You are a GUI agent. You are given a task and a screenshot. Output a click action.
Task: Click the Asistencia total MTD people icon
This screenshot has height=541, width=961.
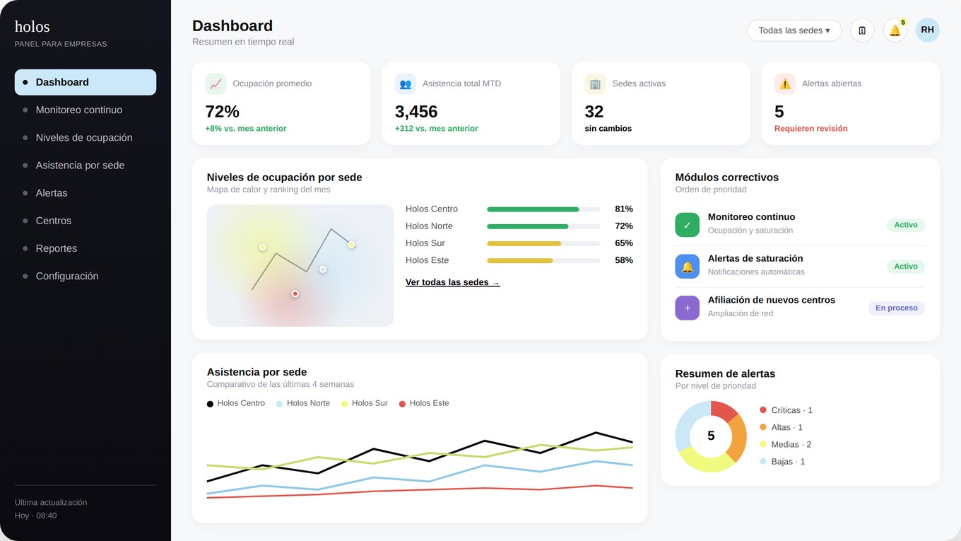tap(406, 83)
